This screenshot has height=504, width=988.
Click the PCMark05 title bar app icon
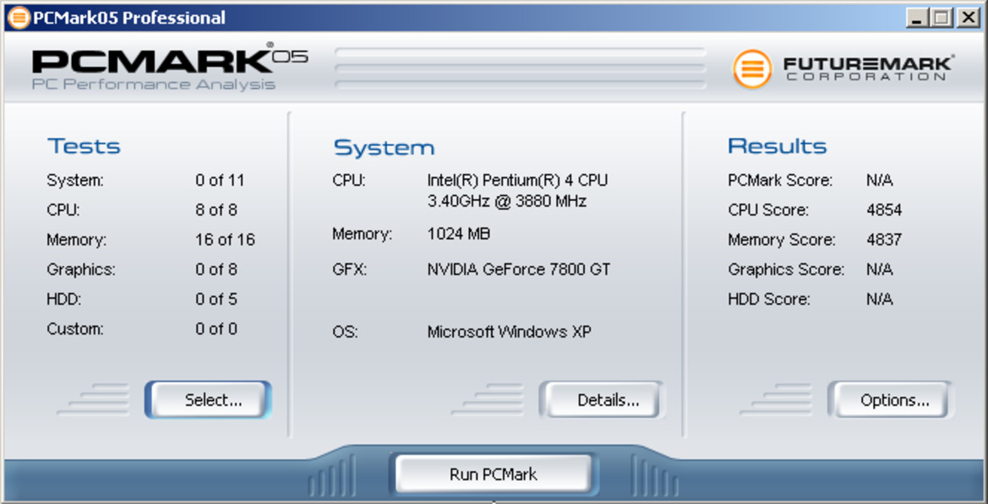tap(19, 17)
